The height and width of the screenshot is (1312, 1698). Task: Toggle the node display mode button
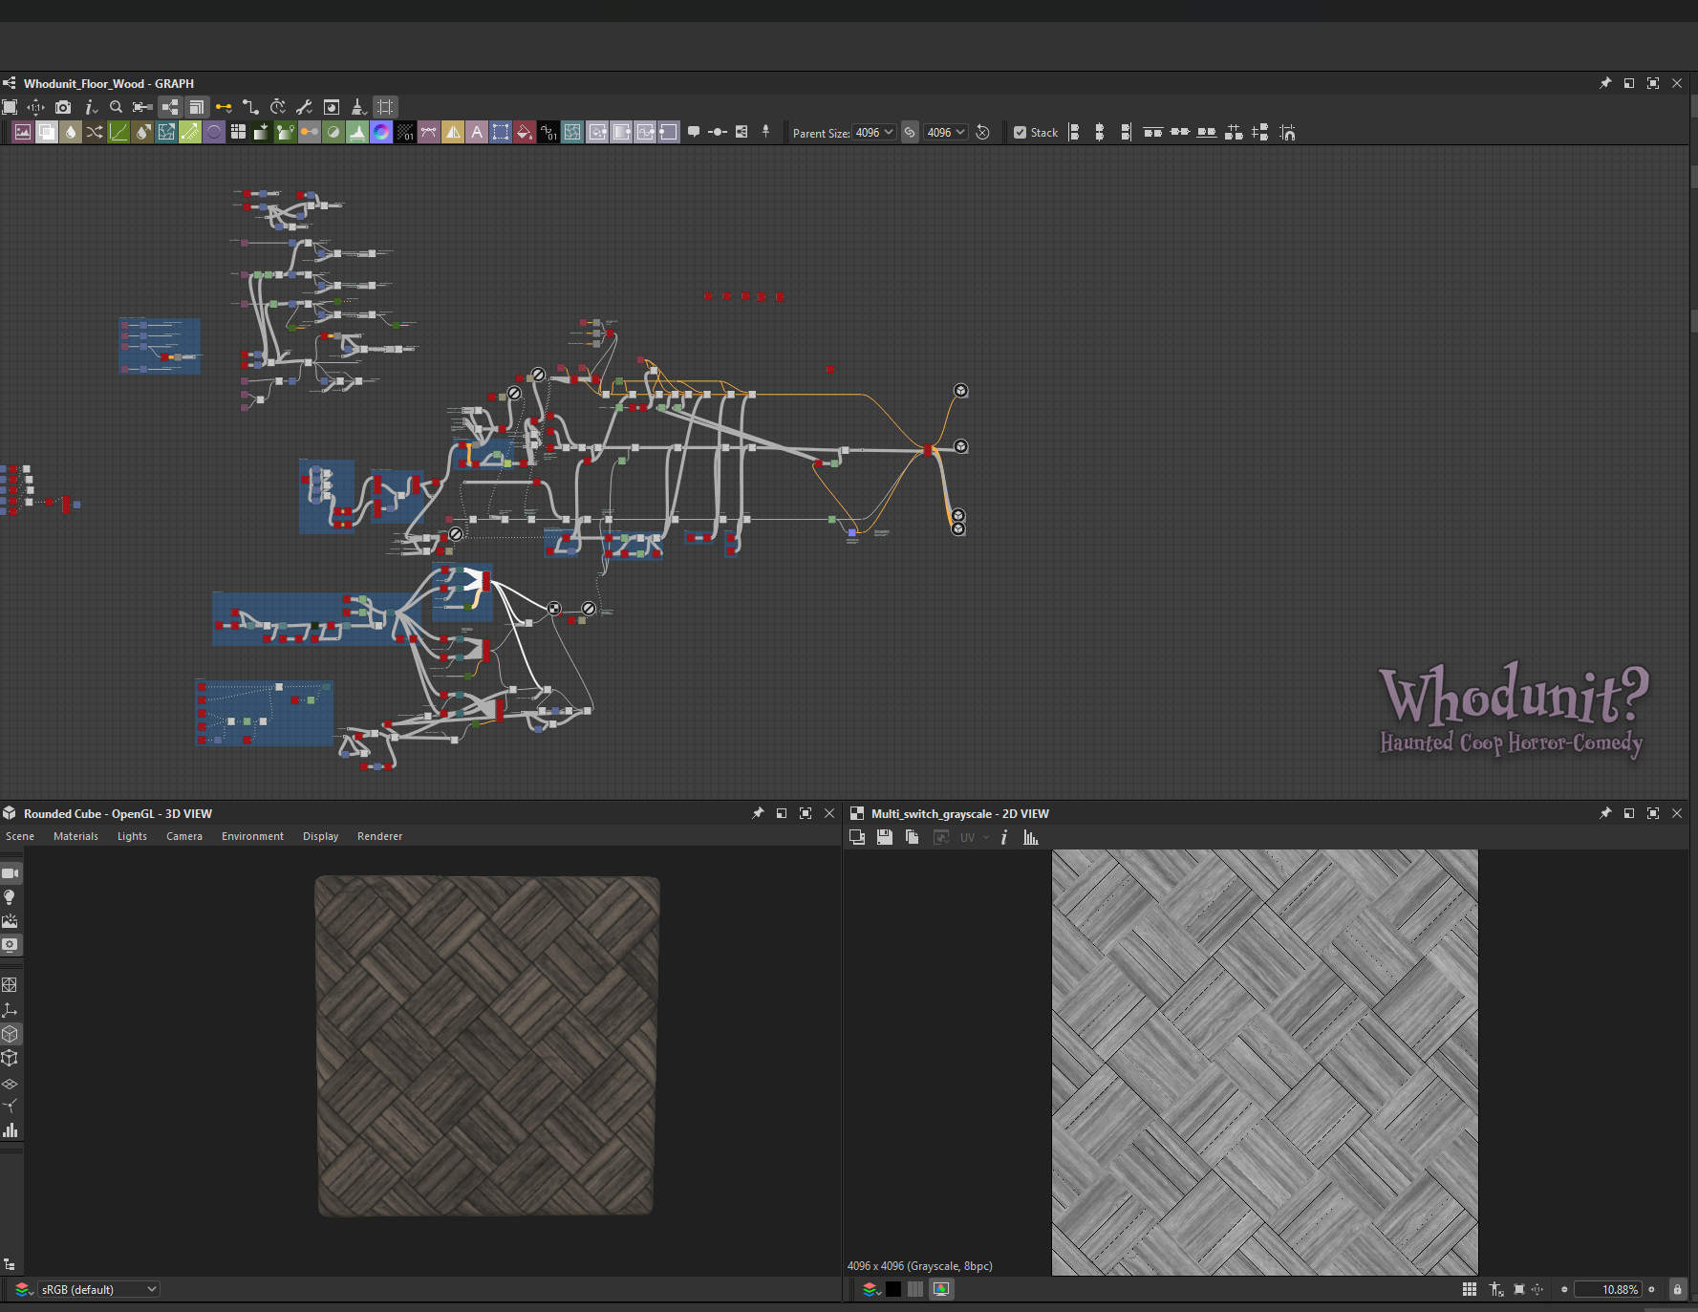pos(169,107)
